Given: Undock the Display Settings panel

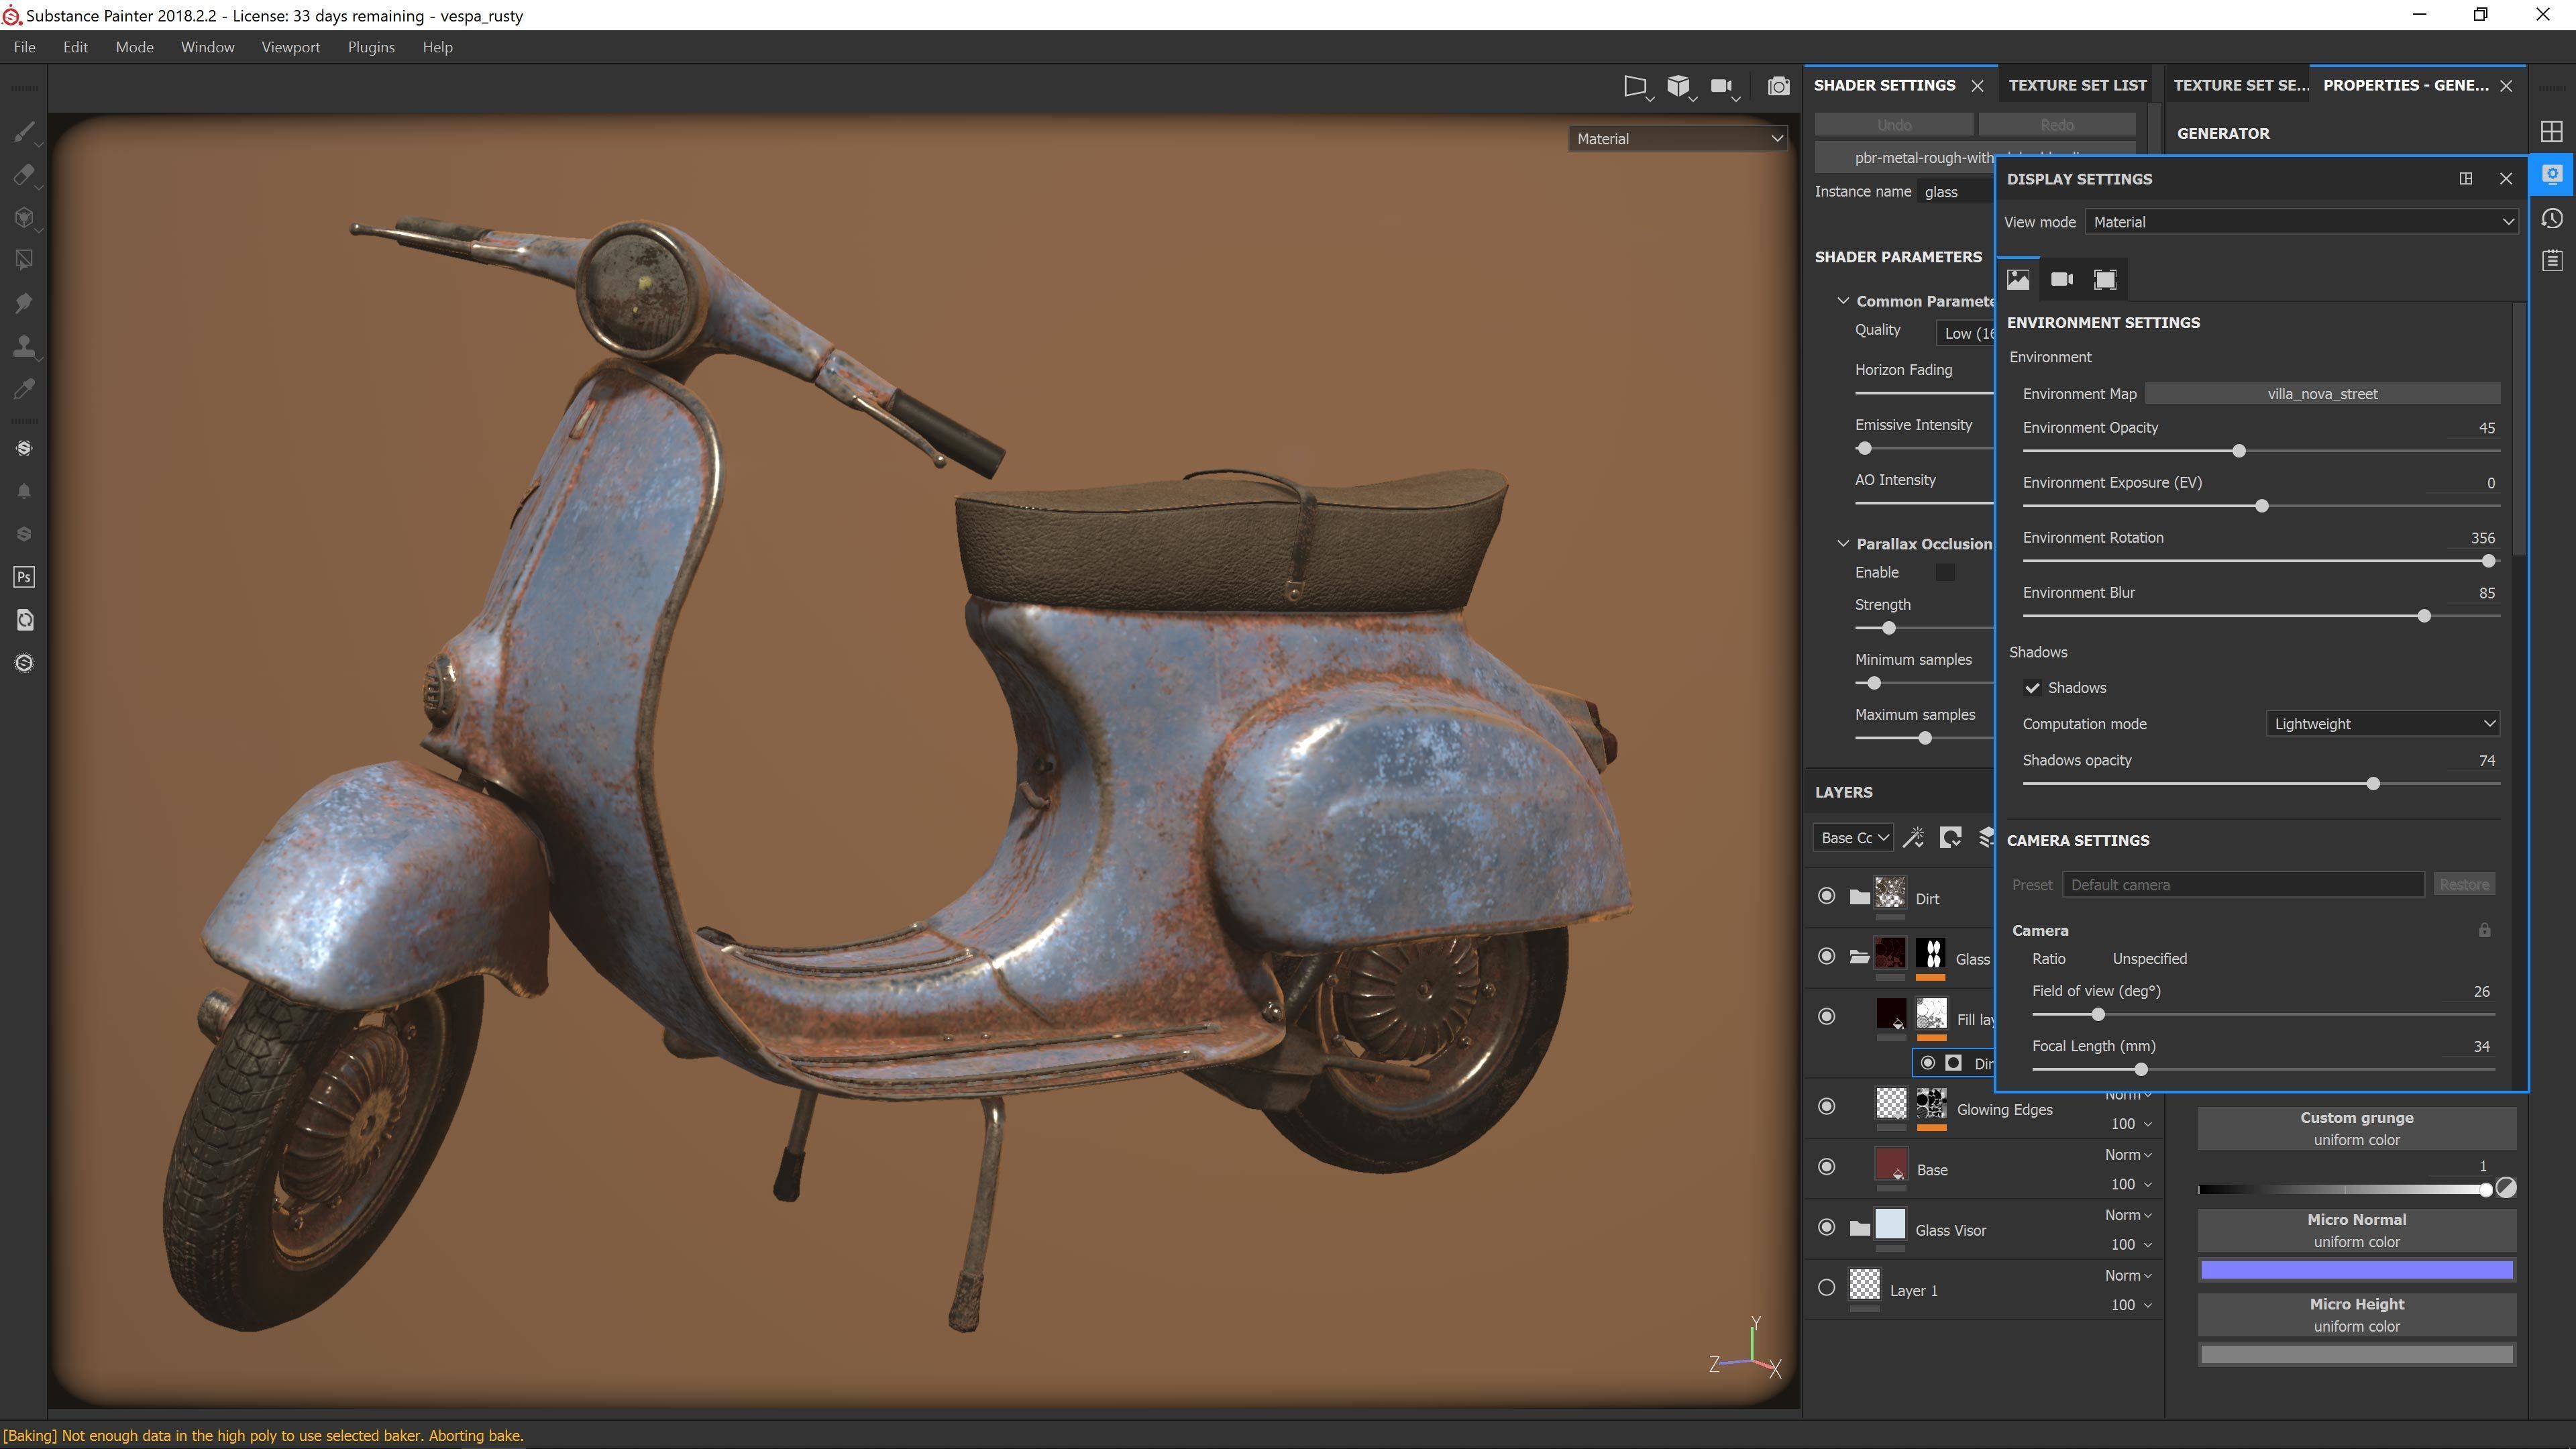Looking at the screenshot, I should click(2466, 179).
